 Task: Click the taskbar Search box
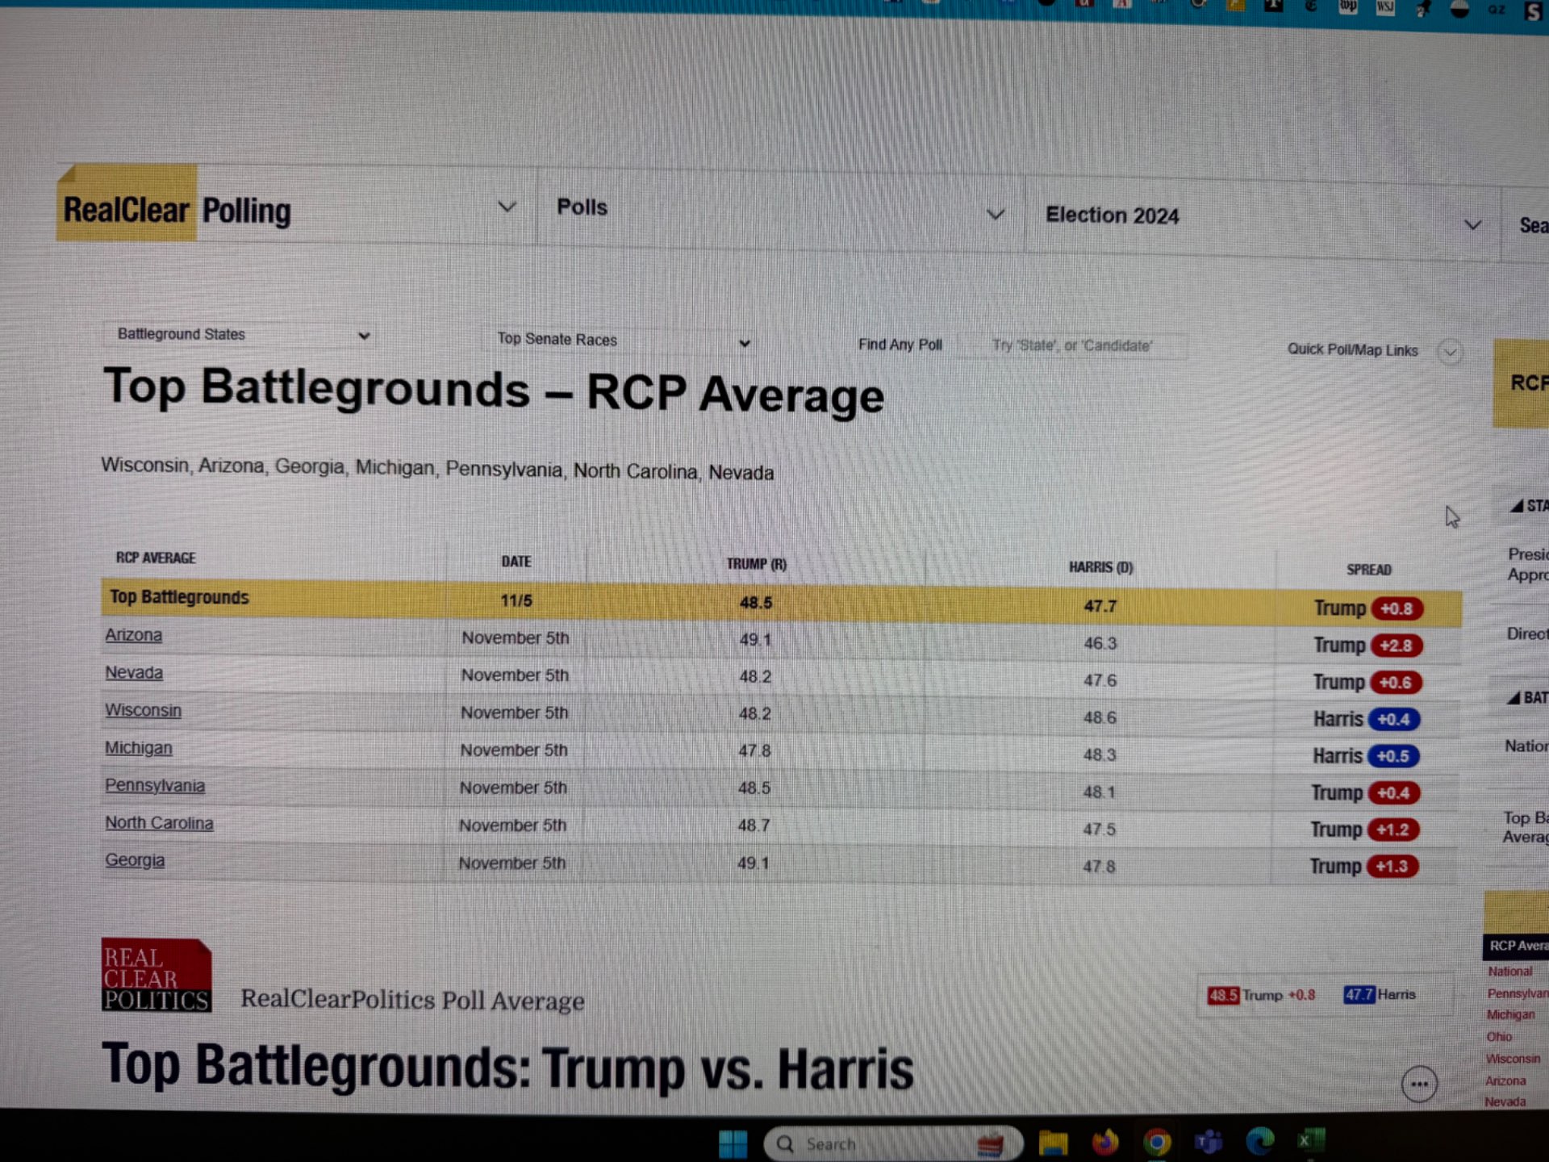click(x=893, y=1143)
